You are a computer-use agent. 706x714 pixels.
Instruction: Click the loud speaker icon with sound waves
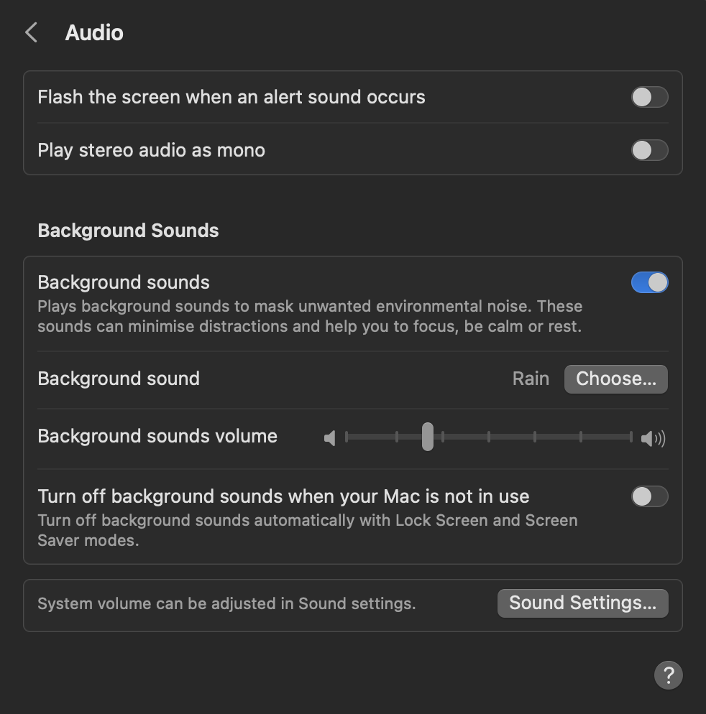tap(653, 438)
